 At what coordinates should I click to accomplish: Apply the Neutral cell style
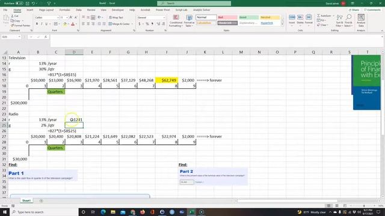[269, 17]
